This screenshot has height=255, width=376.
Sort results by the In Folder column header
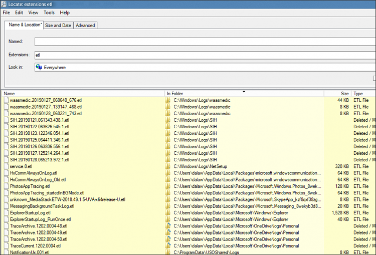tap(244, 94)
